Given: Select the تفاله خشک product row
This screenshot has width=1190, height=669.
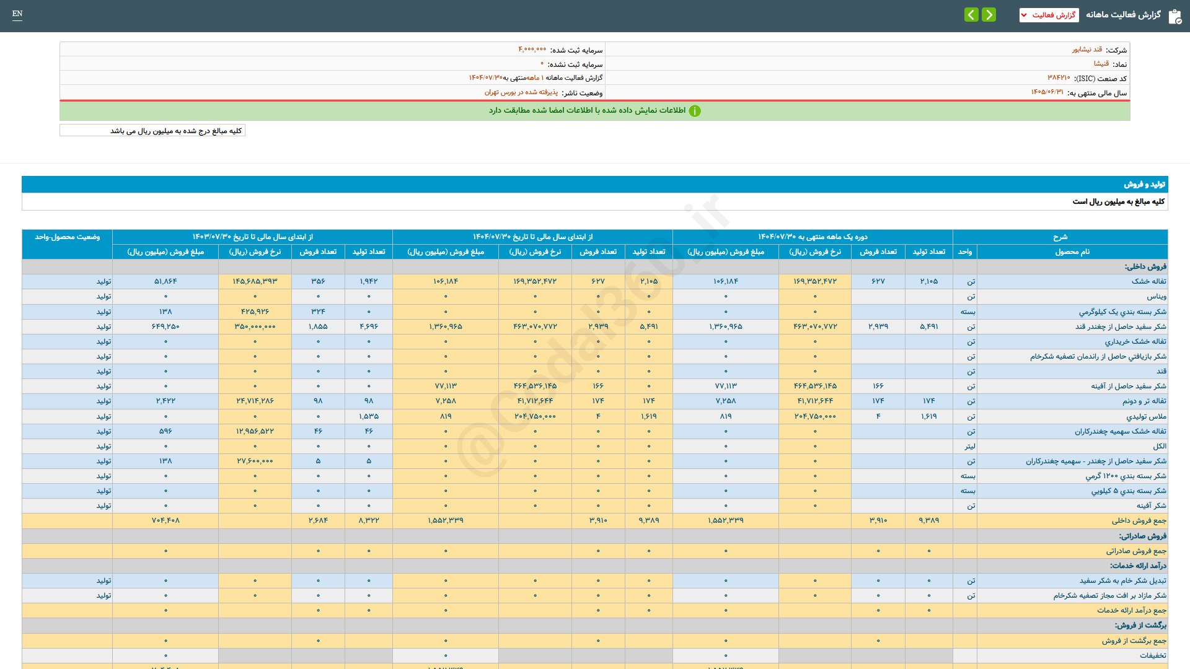Looking at the screenshot, I should pyautogui.click(x=1148, y=282).
